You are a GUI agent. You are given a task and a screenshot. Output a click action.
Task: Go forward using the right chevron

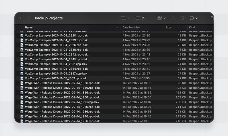[29, 18]
